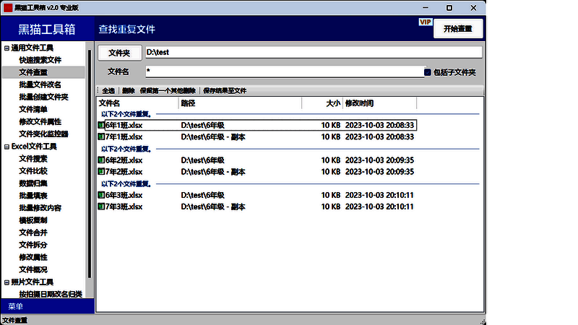Collapse the 照片文件工具 tree group

7,282
